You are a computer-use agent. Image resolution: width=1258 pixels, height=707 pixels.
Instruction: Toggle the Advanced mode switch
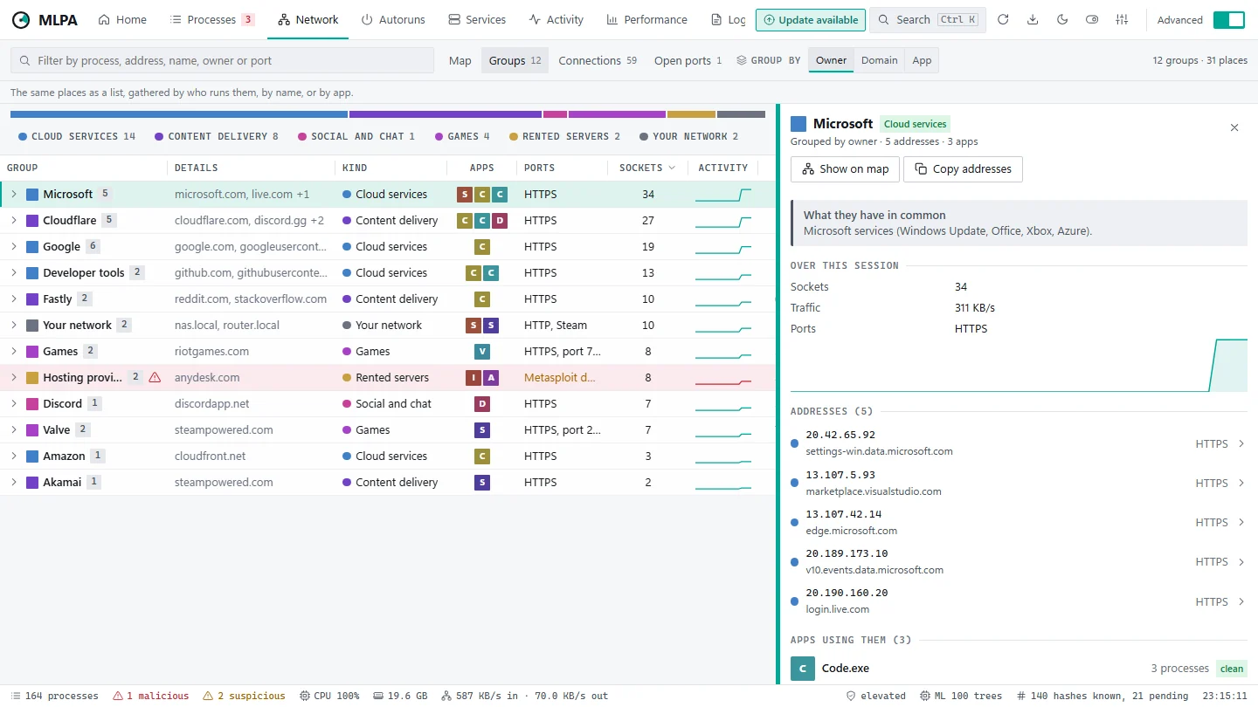pyautogui.click(x=1228, y=20)
